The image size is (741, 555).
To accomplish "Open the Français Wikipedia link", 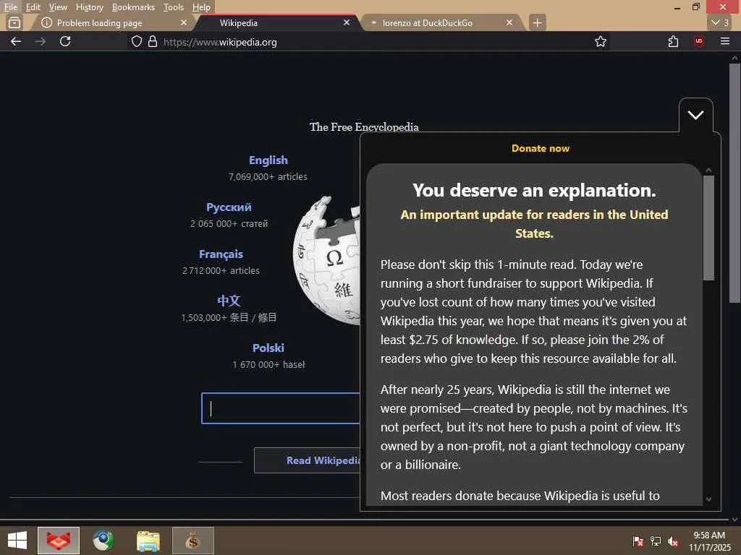I will click(221, 254).
